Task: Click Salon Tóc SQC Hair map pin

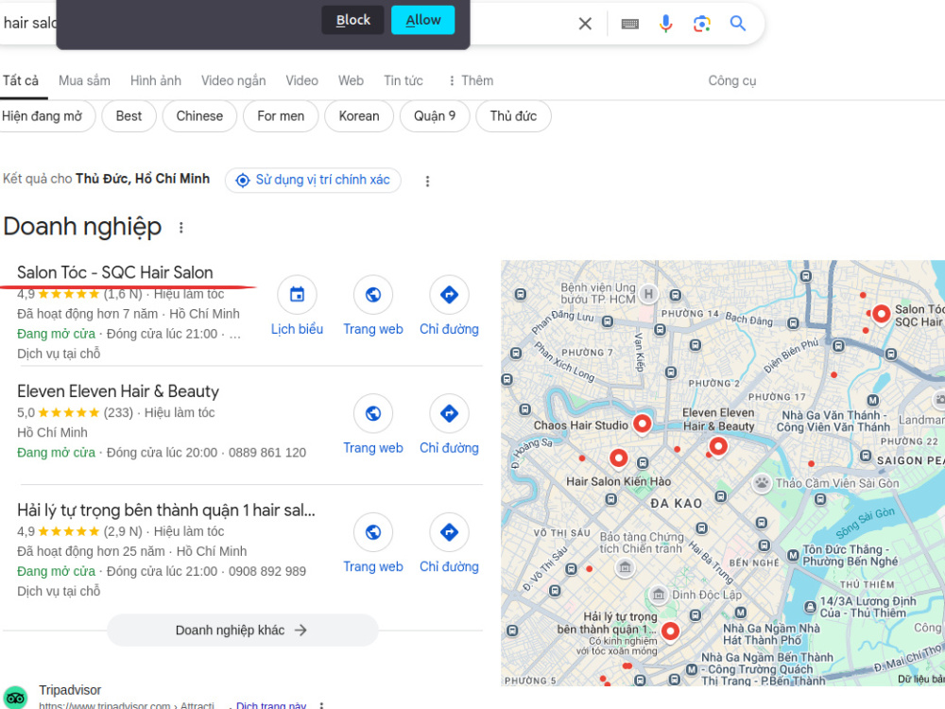Action: (881, 314)
